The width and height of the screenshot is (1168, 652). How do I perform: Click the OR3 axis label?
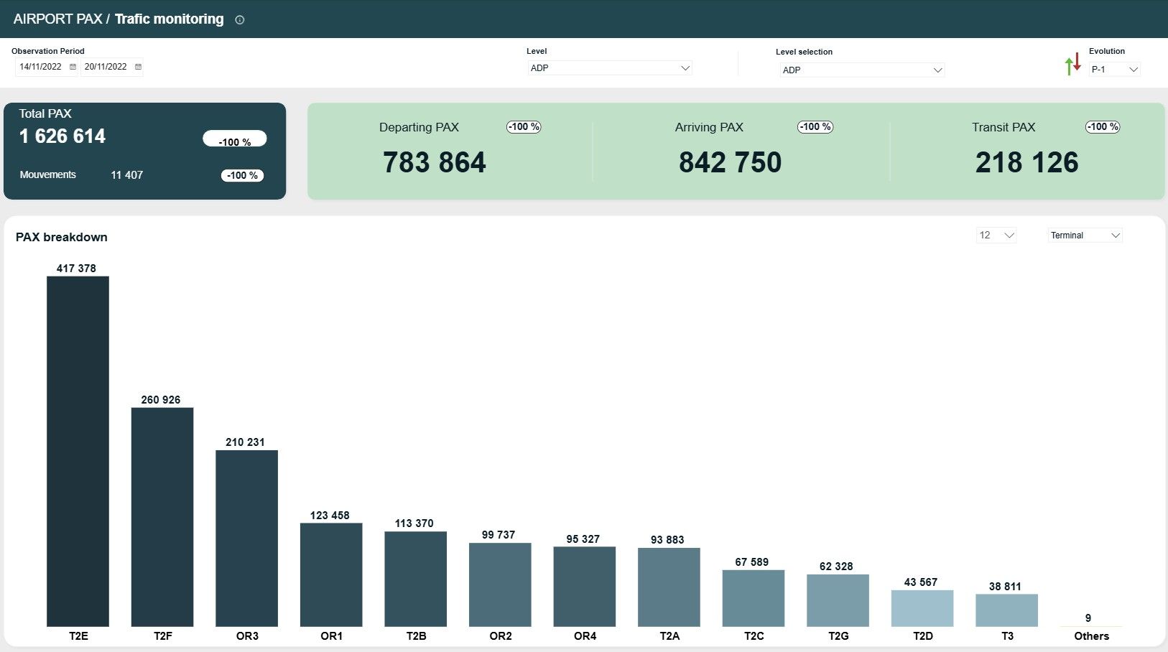[247, 636]
